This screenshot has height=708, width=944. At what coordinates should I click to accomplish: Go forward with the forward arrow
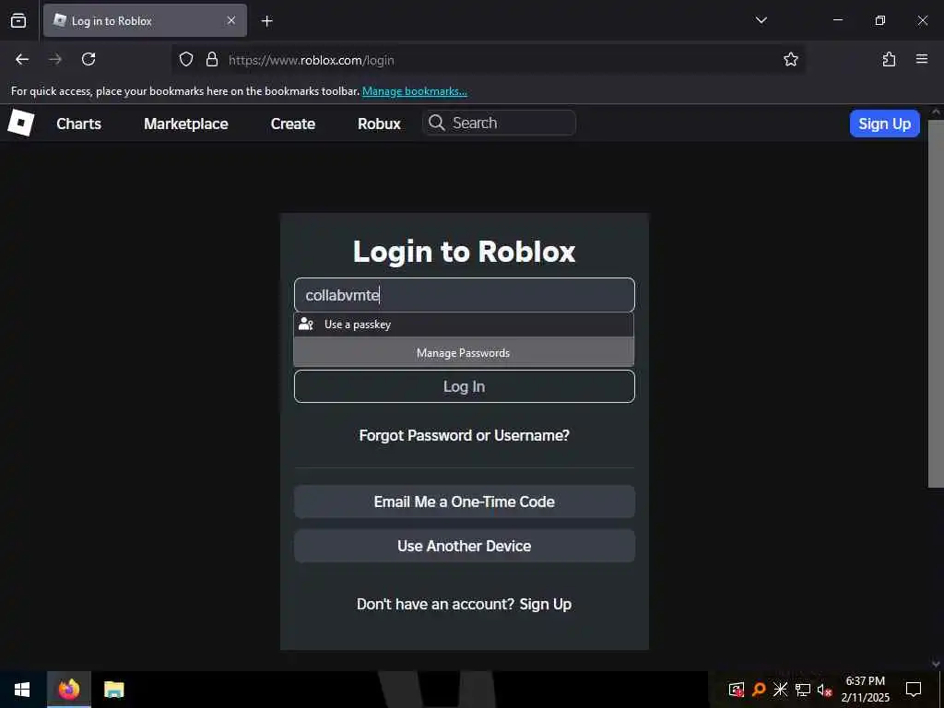[55, 59]
